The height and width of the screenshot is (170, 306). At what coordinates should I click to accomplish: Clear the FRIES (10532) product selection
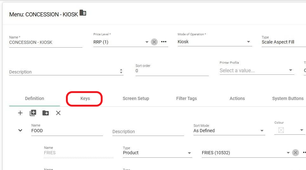(x=296, y=153)
